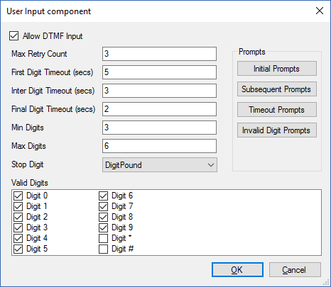Screen dimensions: 331x287
Task: Open the Subsequent Prompts settings
Action: coord(277,89)
